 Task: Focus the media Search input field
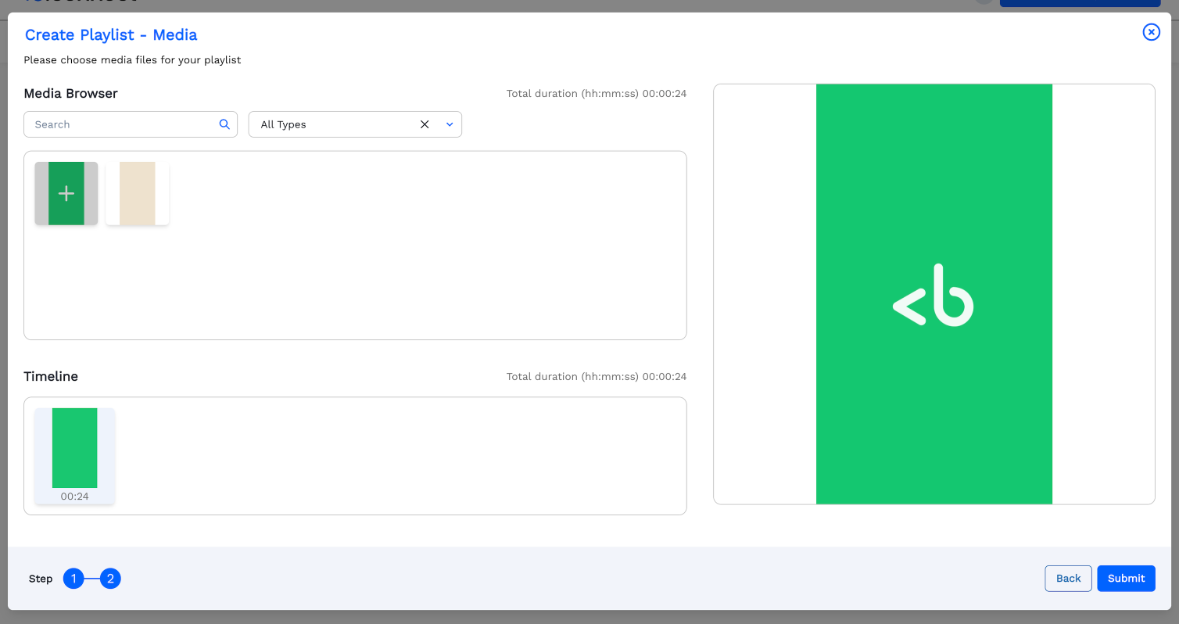click(121, 124)
